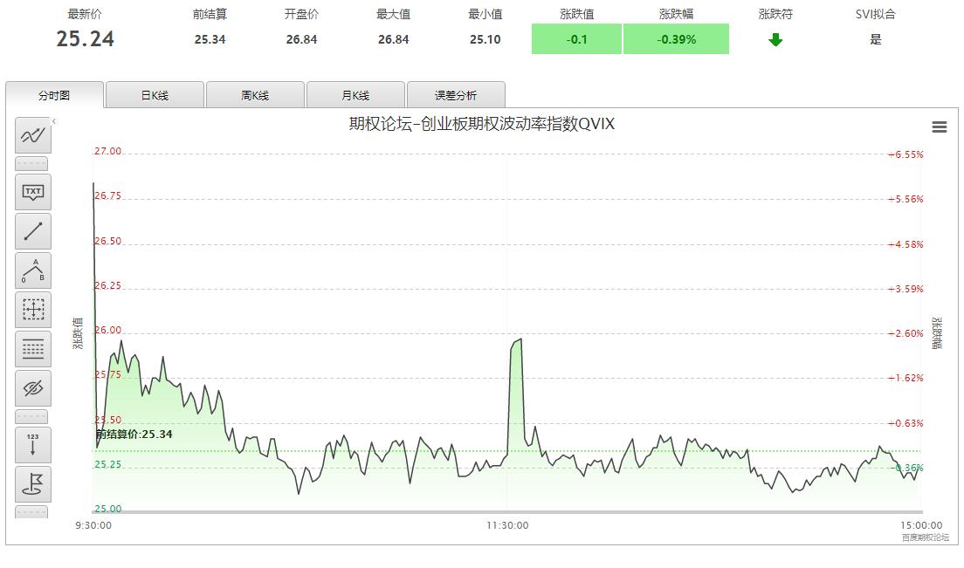Select the indicators tool in the chart toolbar
This screenshot has width=964, height=568.
click(x=32, y=135)
